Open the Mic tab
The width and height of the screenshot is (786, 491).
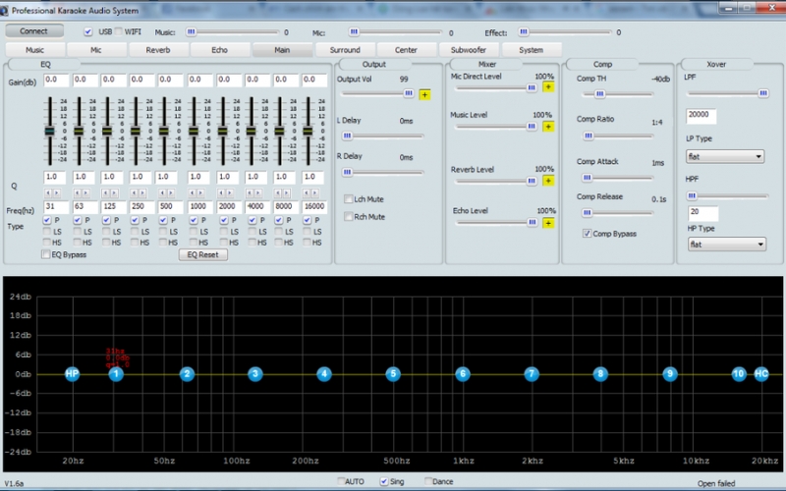point(96,50)
